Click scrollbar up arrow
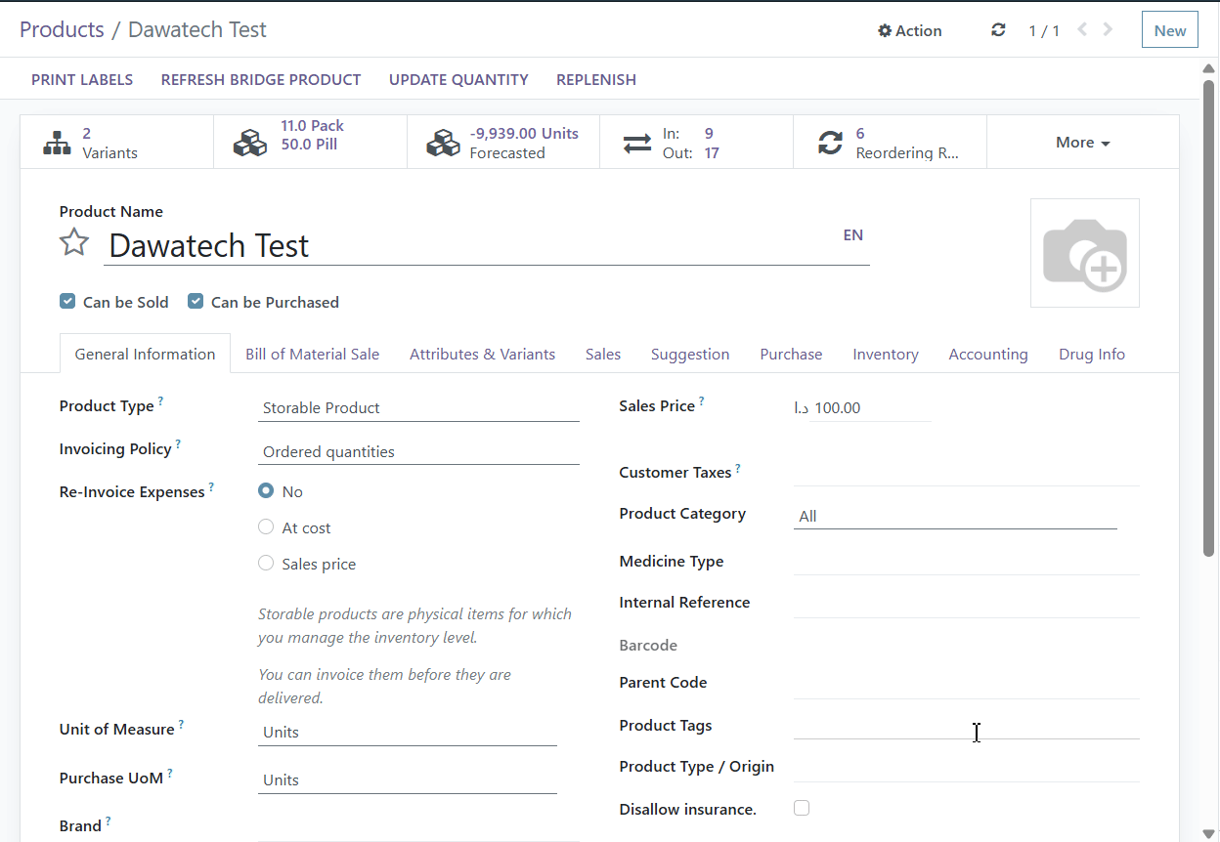The width and height of the screenshot is (1220, 842). coord(1209,68)
